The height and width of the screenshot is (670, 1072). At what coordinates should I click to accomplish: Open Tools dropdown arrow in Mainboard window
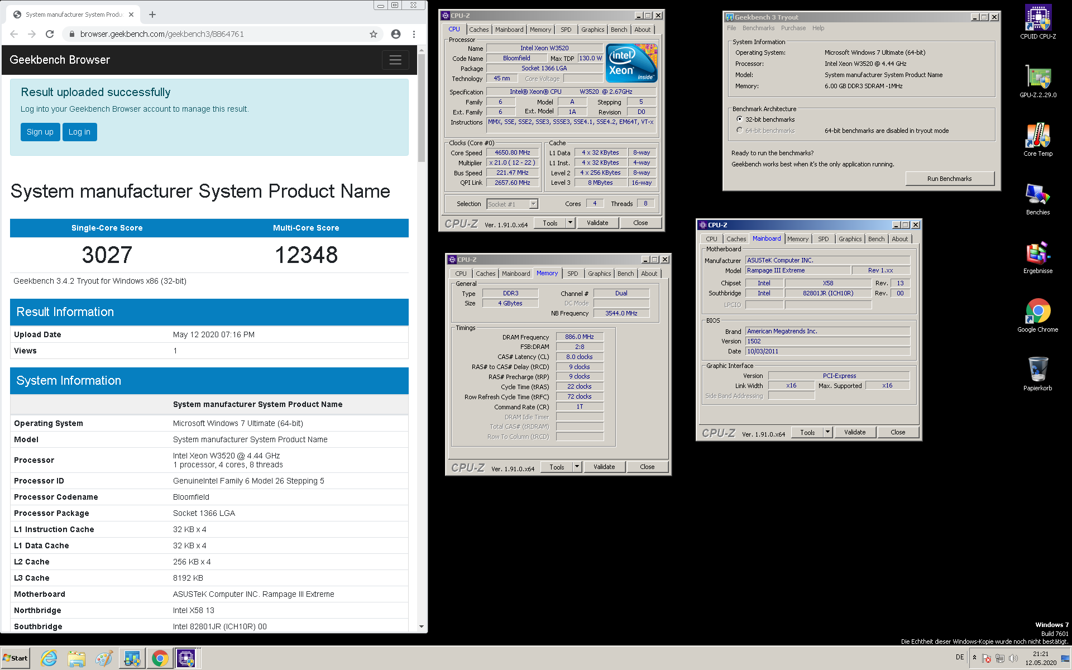827,432
